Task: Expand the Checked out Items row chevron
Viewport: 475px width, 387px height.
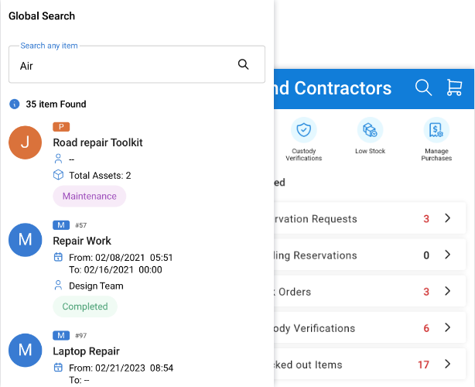Action: (x=447, y=364)
